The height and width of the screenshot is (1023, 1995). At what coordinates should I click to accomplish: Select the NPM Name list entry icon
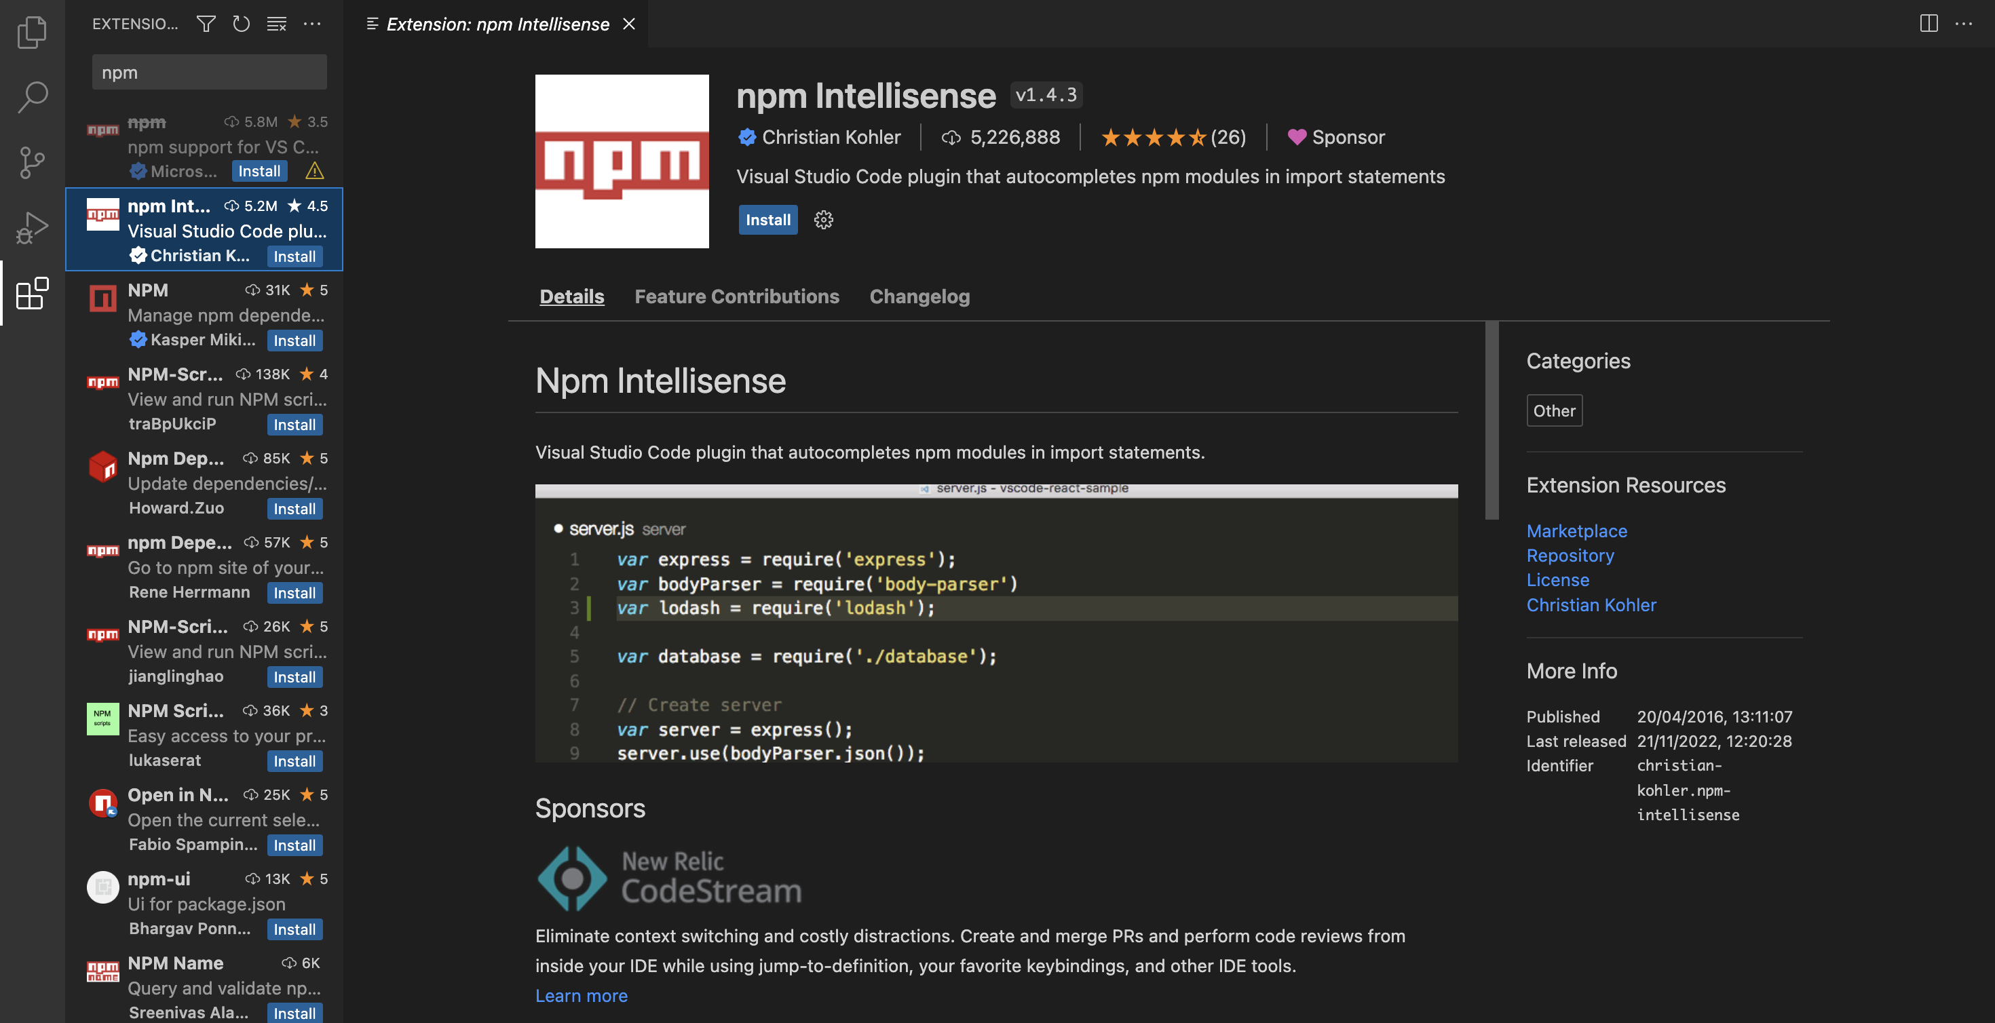(x=102, y=971)
